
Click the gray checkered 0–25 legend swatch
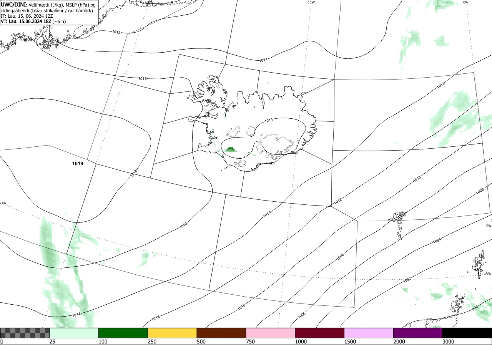25,333
